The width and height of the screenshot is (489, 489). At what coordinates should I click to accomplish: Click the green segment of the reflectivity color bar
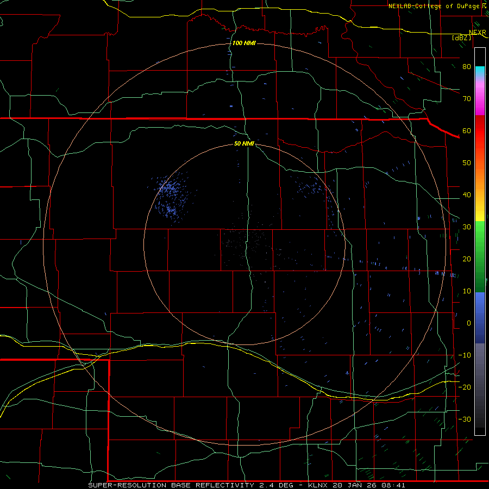point(480,256)
